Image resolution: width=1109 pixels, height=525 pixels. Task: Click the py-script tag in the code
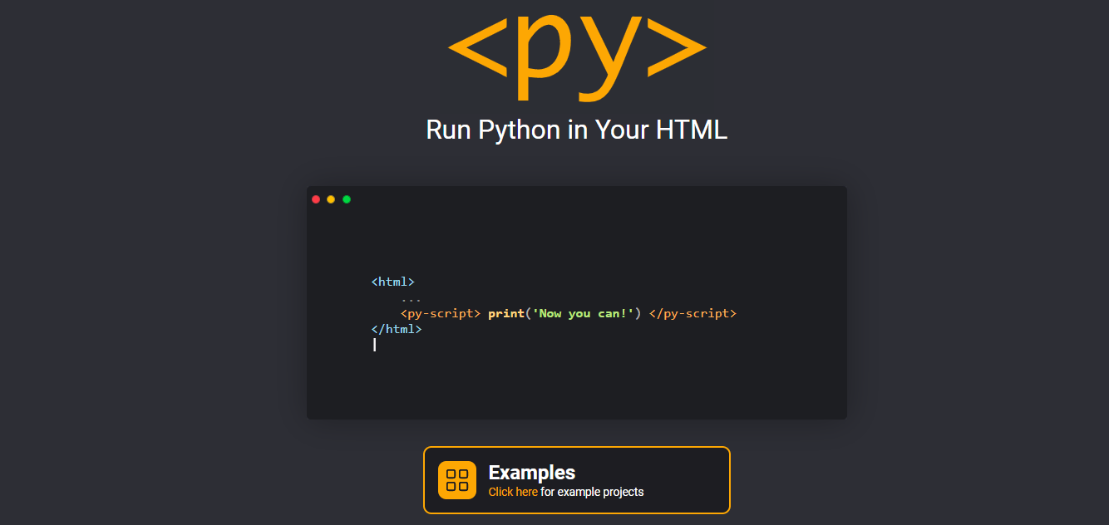coord(441,313)
